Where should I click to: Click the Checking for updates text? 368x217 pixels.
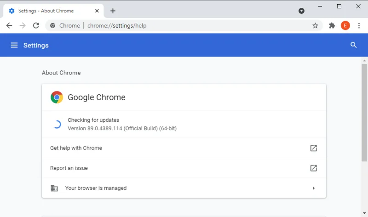93,120
